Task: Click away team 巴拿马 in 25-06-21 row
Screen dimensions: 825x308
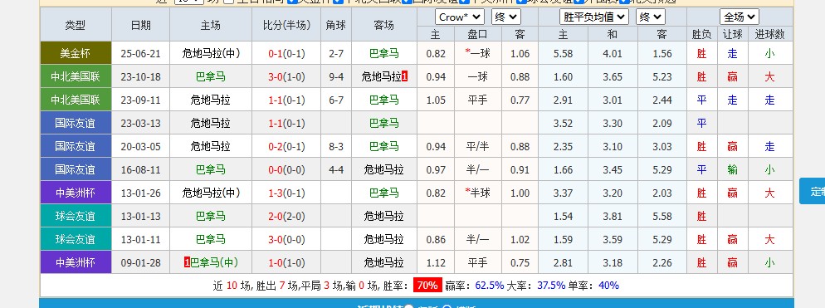Action: (x=384, y=54)
